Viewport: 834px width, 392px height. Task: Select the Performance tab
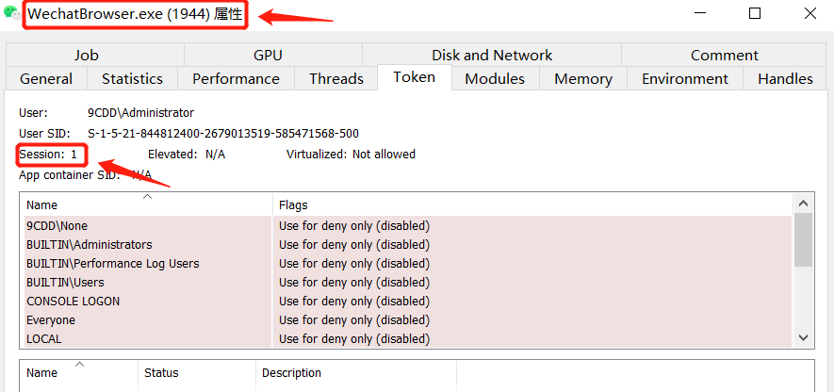(236, 79)
